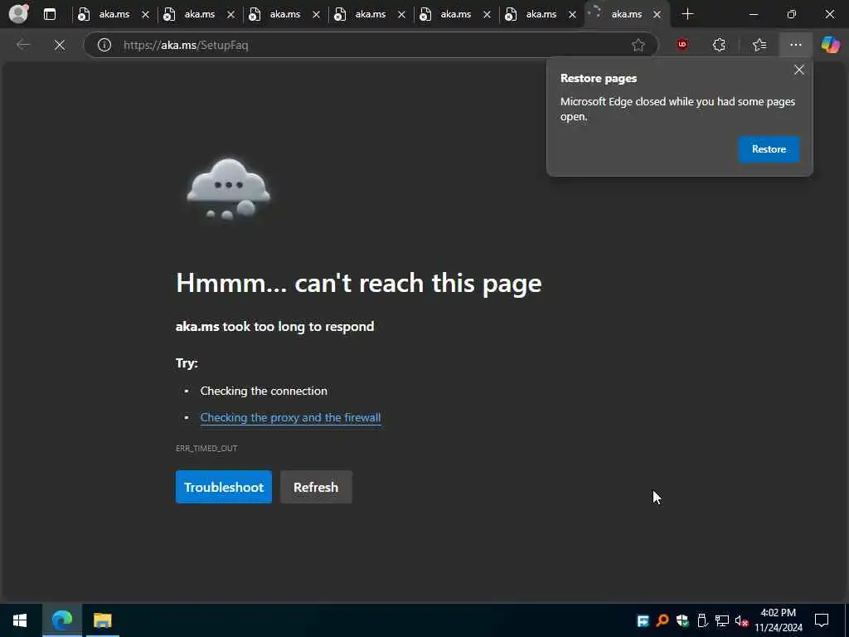Open the blue tray app icon beside the magnifier
Viewport: 849px width, 637px height.
pyautogui.click(x=643, y=620)
